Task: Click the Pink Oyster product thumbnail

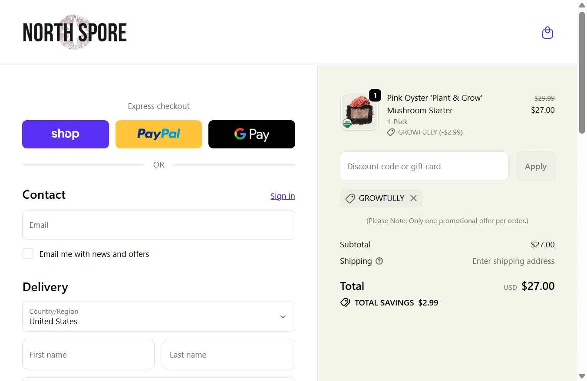Action: coord(359,112)
